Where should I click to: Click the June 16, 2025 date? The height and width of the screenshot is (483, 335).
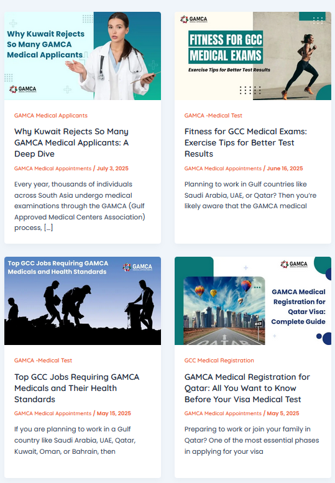[x=285, y=168]
